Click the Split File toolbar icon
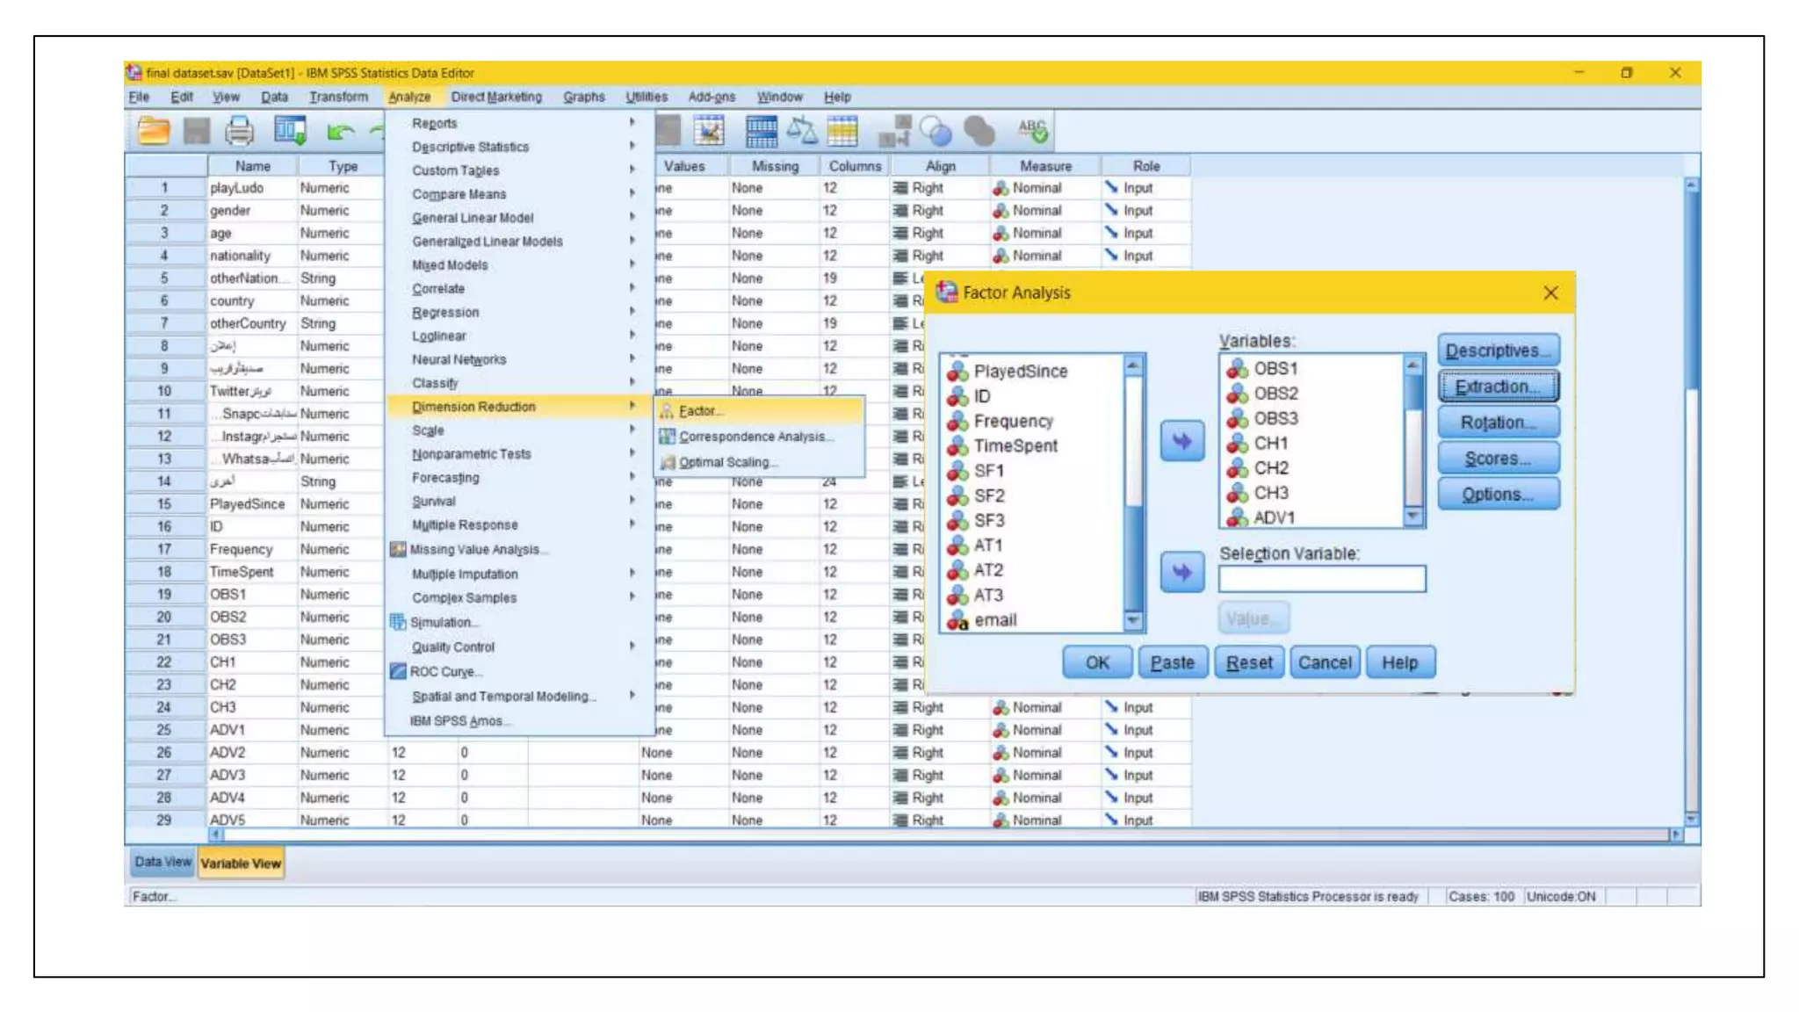Image resolution: width=1799 pixels, height=1012 pixels. coord(761,132)
